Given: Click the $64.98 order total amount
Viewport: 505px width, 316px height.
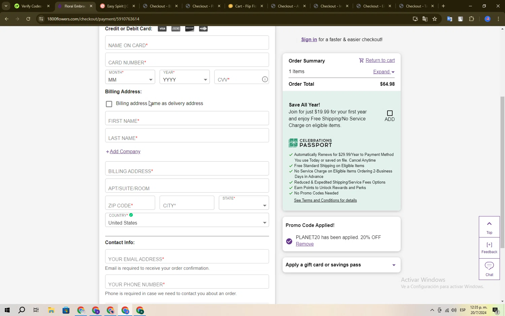Looking at the screenshot, I should pos(387,84).
